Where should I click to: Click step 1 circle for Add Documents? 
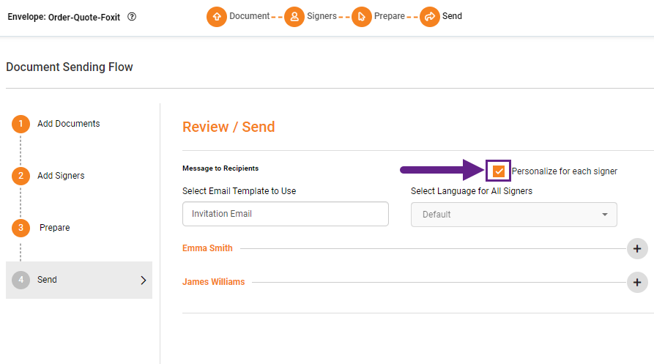click(x=21, y=125)
